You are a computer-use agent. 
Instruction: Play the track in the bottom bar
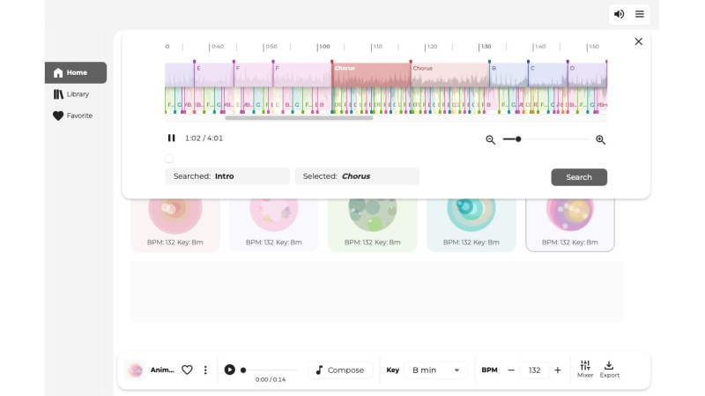coord(230,370)
